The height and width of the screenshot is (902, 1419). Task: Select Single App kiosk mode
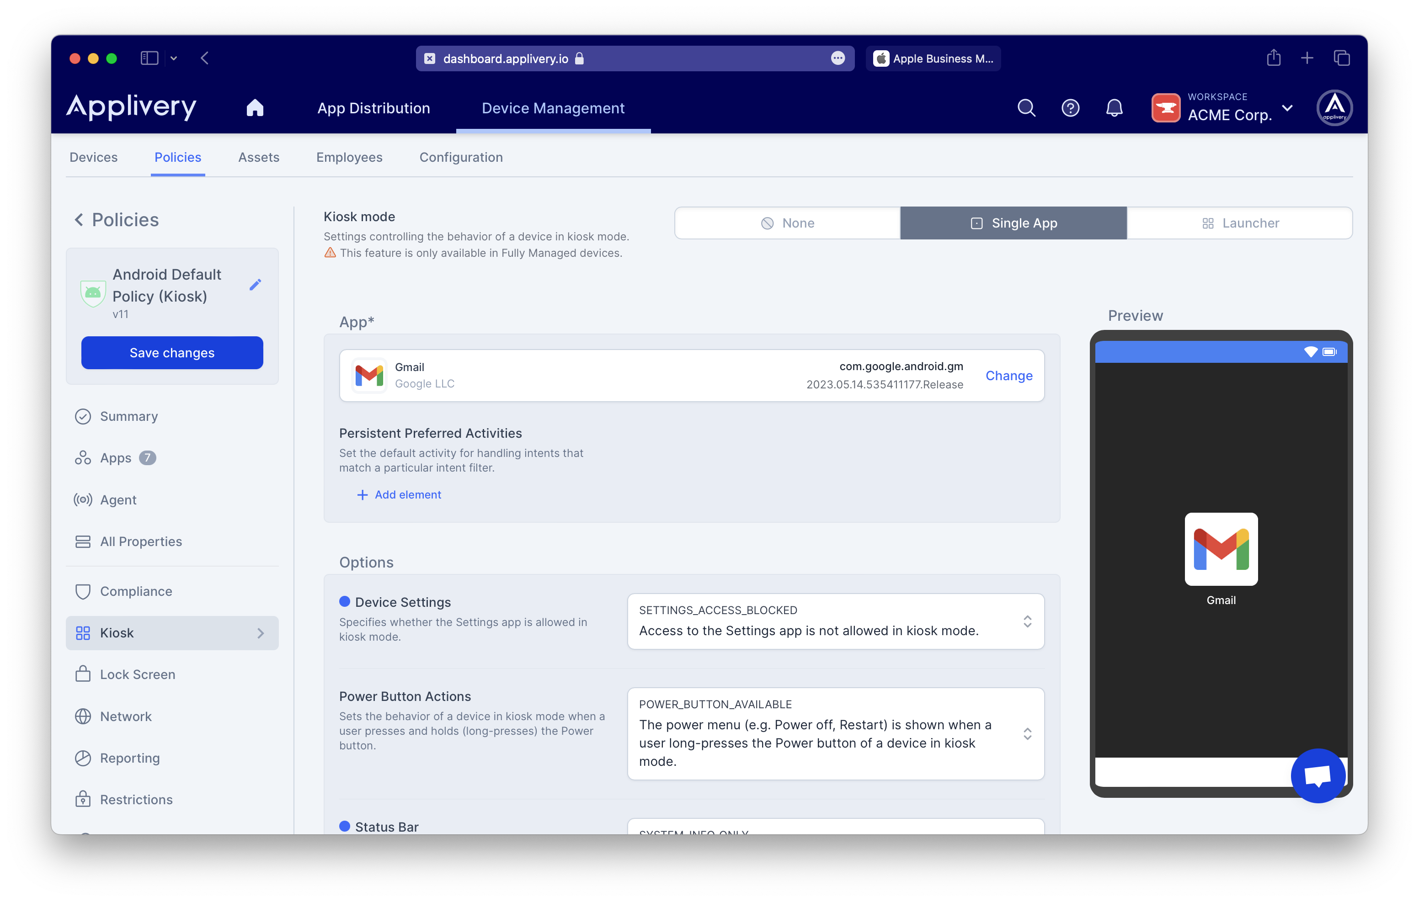(x=1013, y=223)
